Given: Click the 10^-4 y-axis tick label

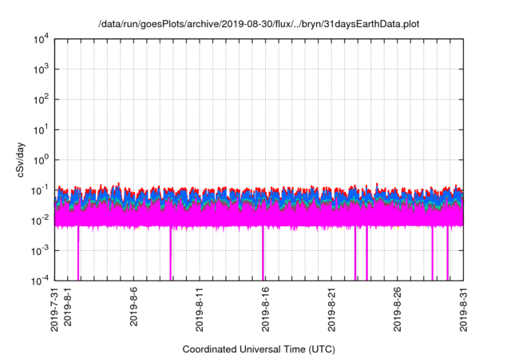Looking at the screenshot, I should pos(38,280).
